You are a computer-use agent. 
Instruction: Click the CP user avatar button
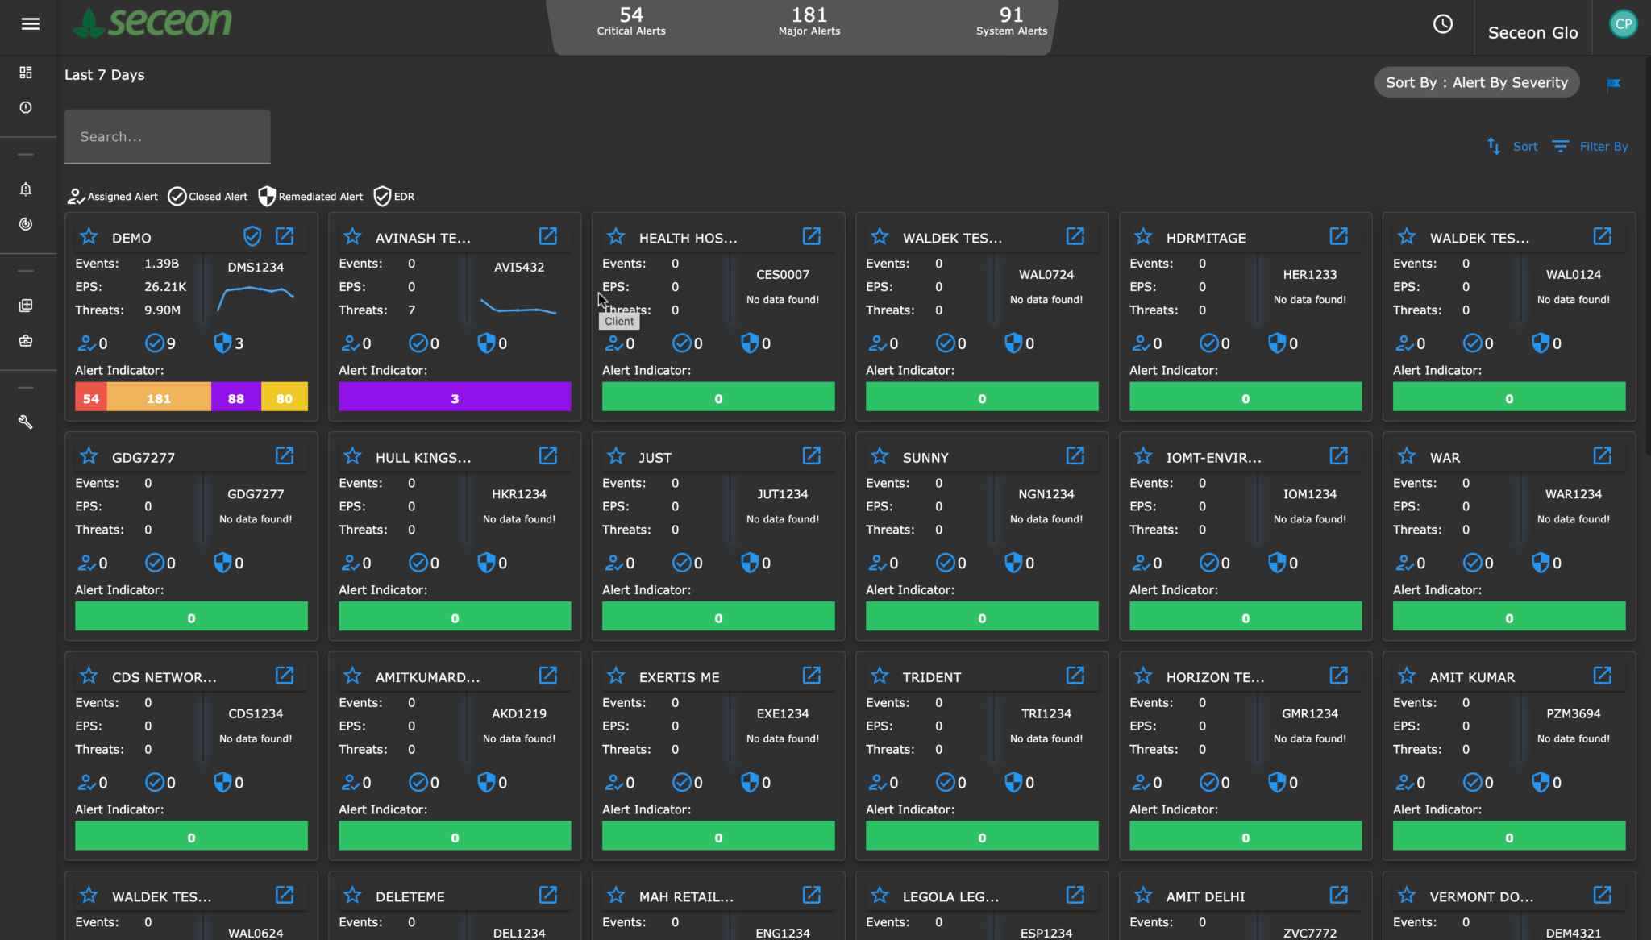point(1623,24)
